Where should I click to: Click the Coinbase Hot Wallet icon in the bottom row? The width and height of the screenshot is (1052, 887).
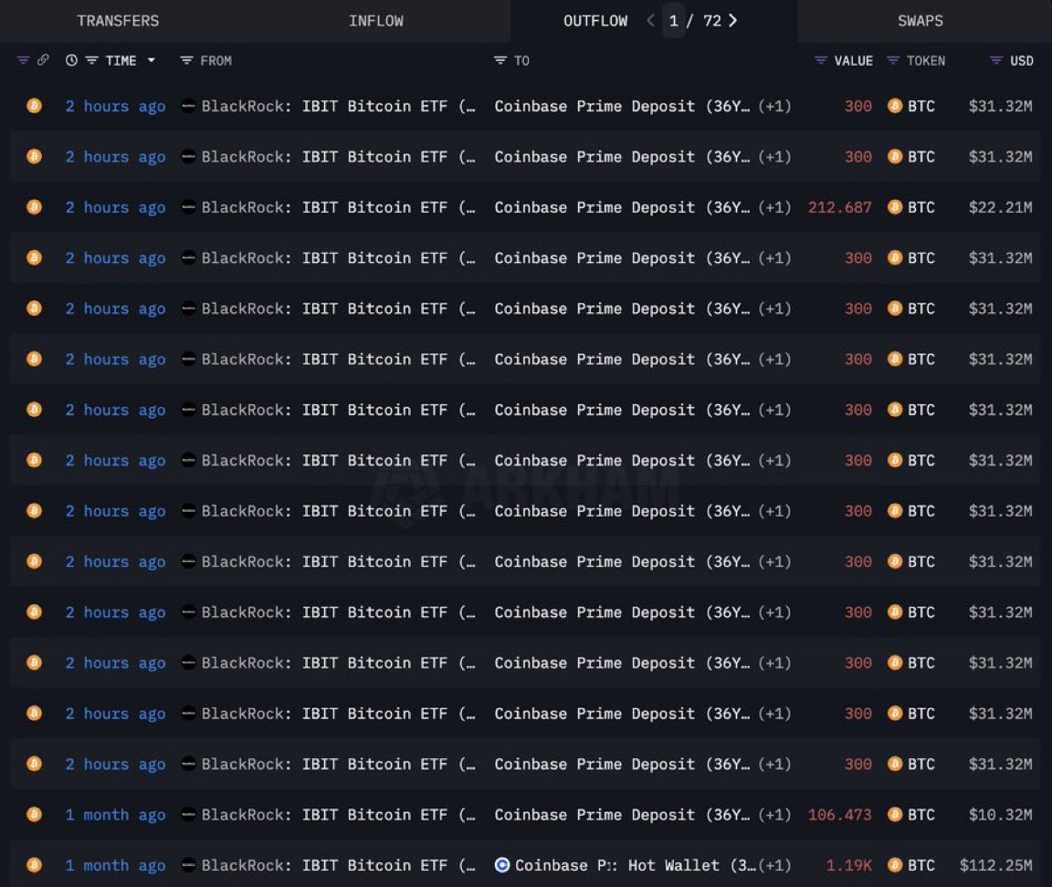(x=502, y=865)
